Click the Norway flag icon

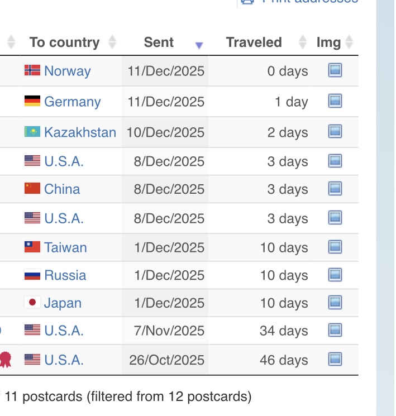32,71
